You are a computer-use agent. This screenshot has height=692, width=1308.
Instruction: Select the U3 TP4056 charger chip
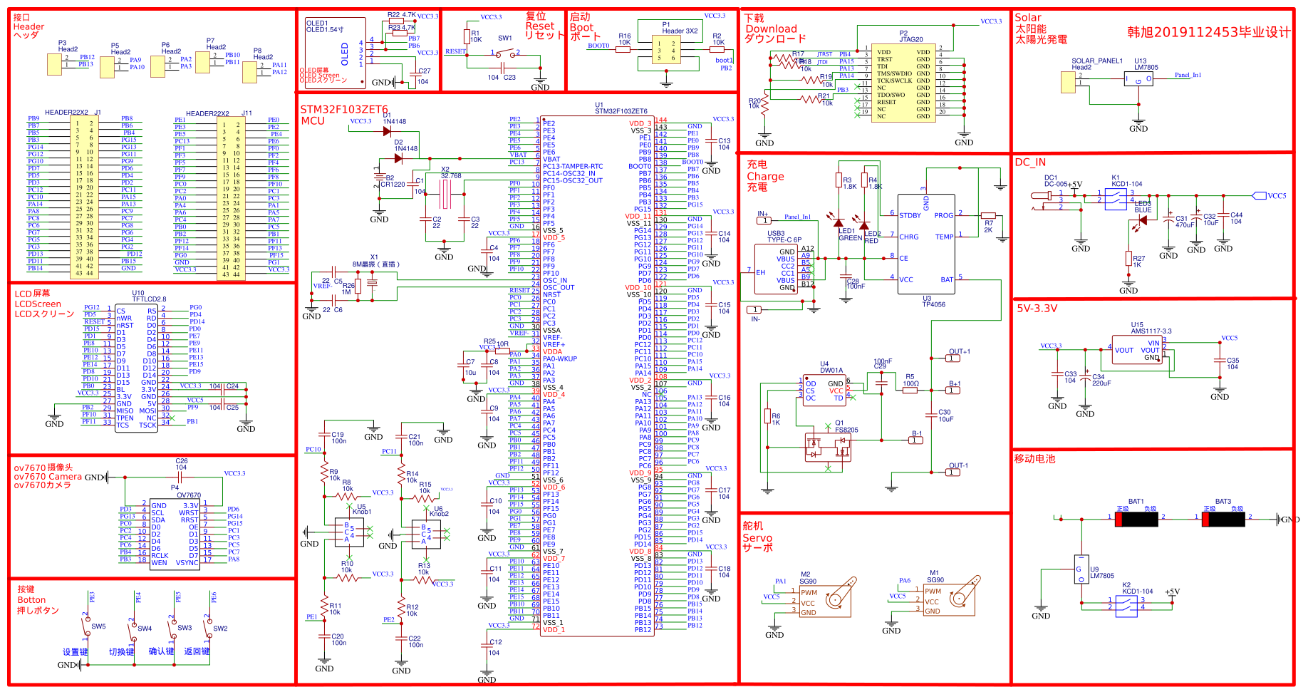926,244
